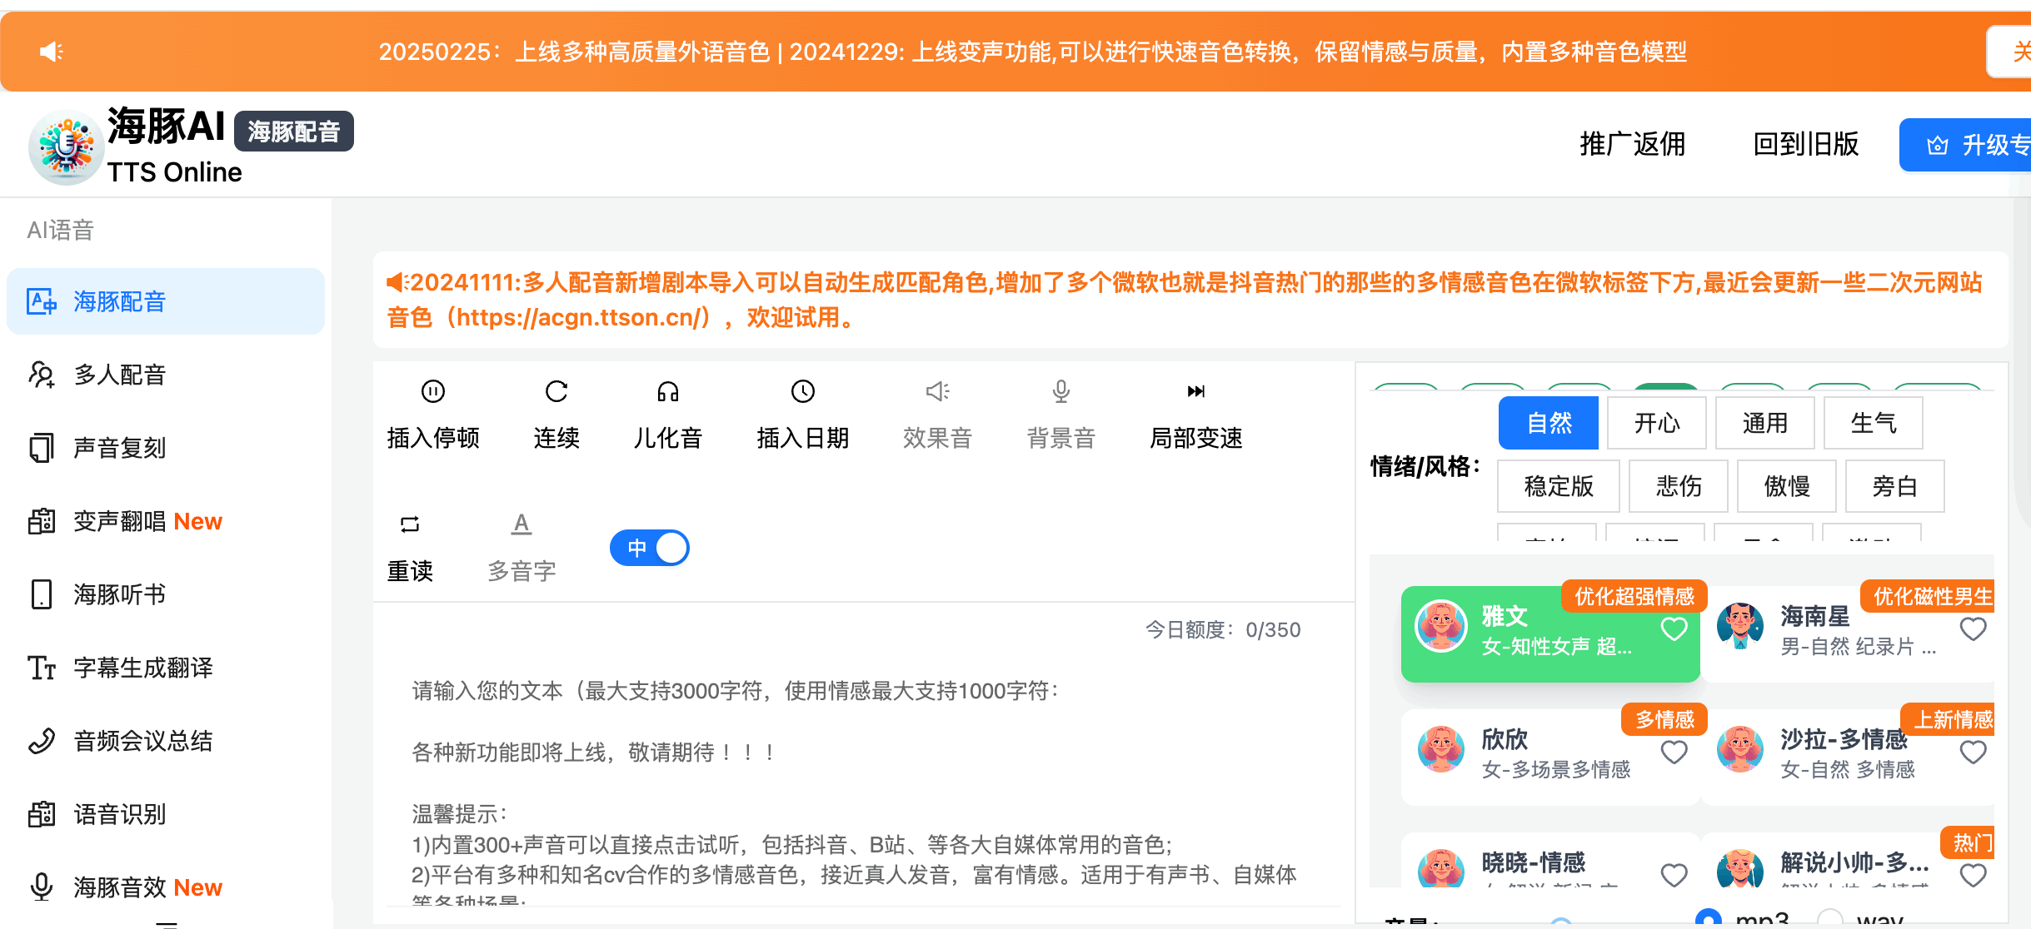2031x929 pixels.
Task: Open 多人配音 from the sidebar
Action: 119,375
